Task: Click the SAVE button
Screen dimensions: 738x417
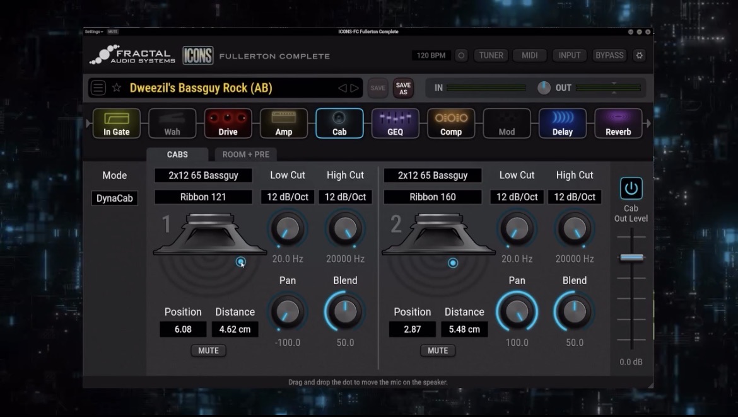Action: [378, 88]
